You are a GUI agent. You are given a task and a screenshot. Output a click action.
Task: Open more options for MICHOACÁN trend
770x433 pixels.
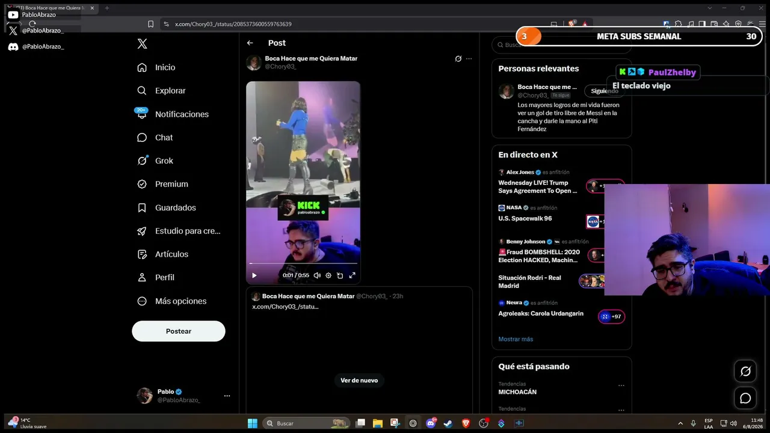coord(621,385)
